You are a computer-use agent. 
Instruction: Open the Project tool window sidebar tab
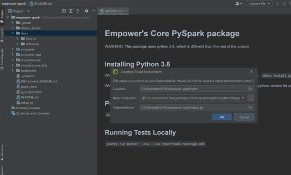2,16
